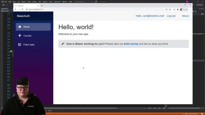
Task: Click the notifications icon in Visual Studio status bar
Action: pos(202,114)
